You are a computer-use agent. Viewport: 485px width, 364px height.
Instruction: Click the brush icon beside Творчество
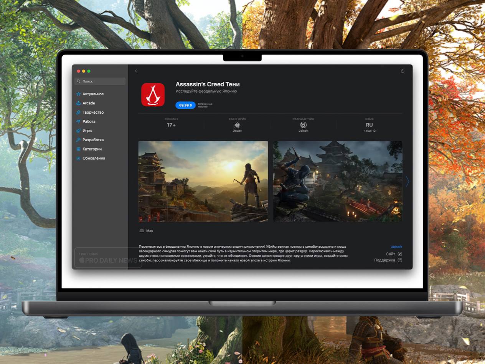click(78, 113)
